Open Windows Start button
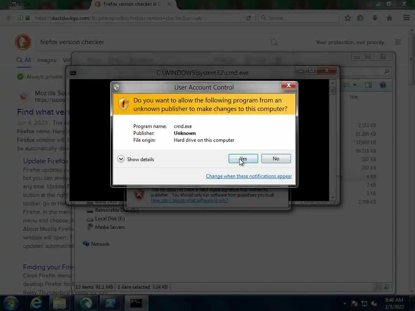This screenshot has height=311, width=415. click(x=11, y=303)
